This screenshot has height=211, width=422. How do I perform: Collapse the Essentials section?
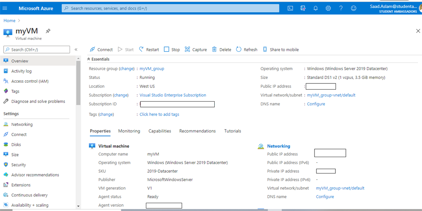click(x=98, y=59)
